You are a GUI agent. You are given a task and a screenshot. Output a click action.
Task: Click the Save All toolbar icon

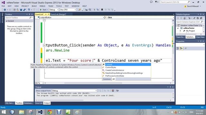[24, 10]
